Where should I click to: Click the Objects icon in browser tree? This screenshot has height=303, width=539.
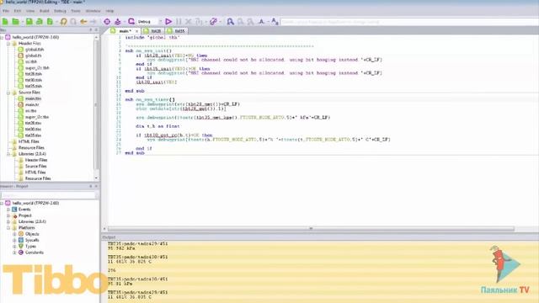21,234
